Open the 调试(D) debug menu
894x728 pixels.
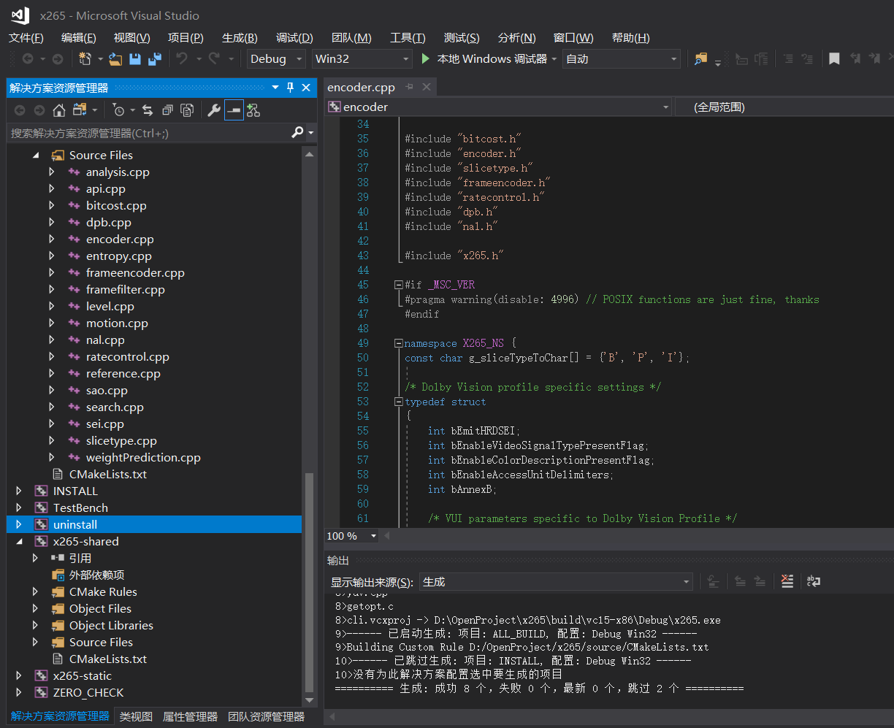click(x=294, y=38)
